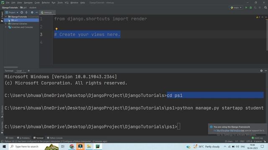Collapse the DjangoTutorials root folder

click(x=6, y=17)
